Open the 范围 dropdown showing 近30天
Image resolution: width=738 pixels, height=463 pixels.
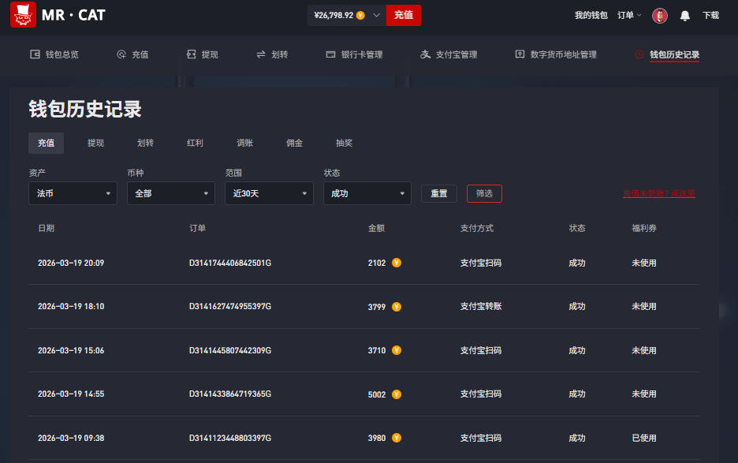269,193
